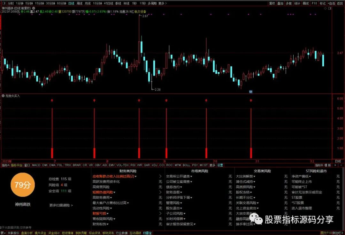Select the 月线 monthly period tab
The width and height of the screenshot is (345, 235).
coord(88,3)
